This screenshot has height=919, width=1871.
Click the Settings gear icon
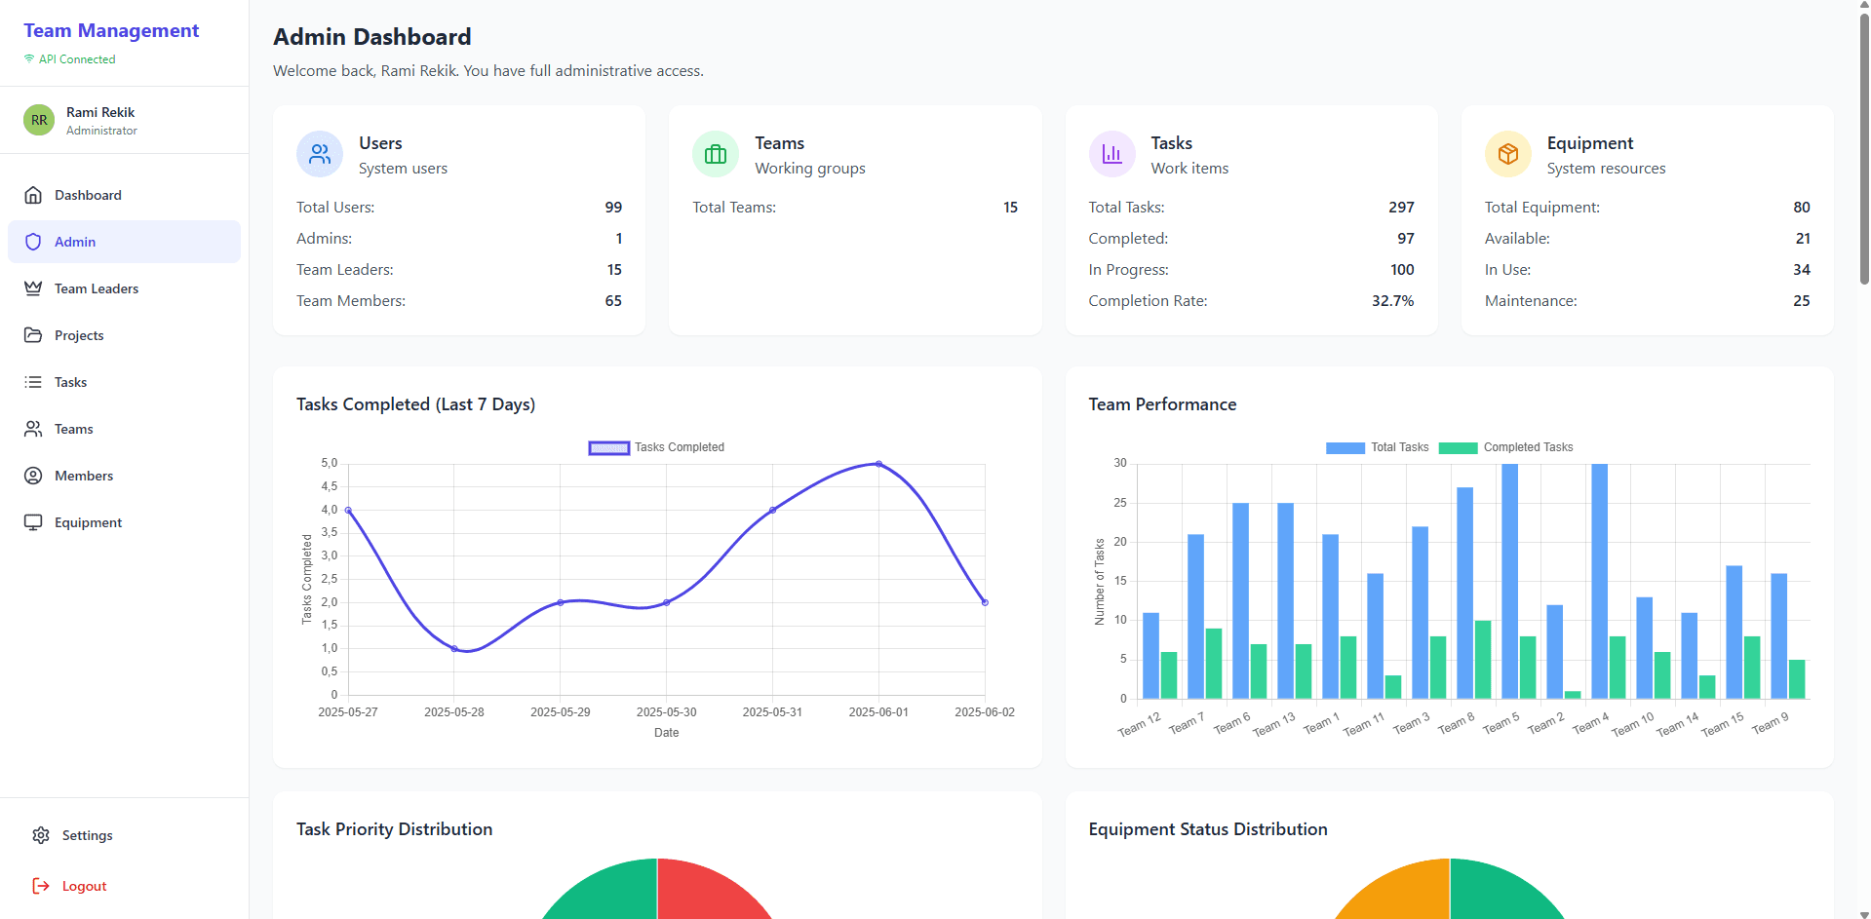pyautogui.click(x=41, y=835)
